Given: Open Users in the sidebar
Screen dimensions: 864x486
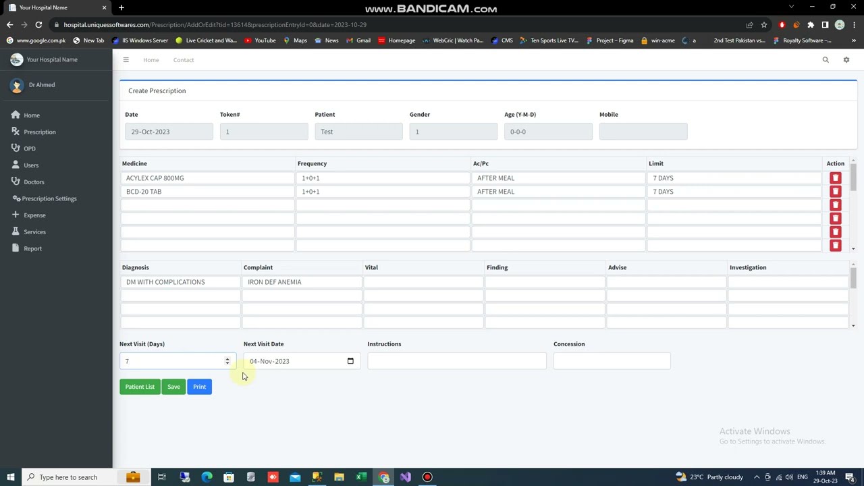Looking at the screenshot, I should click(31, 165).
